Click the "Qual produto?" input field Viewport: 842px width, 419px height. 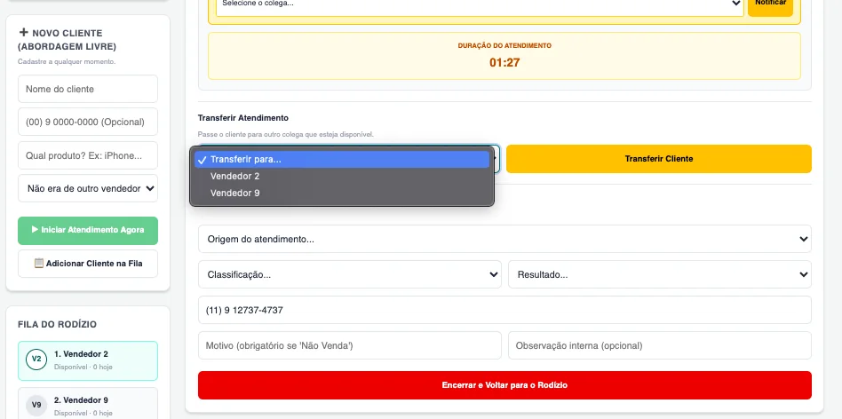click(88, 155)
